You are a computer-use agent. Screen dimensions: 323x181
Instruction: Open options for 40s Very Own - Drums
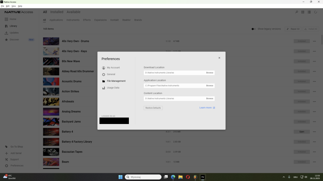(x=314, y=41)
